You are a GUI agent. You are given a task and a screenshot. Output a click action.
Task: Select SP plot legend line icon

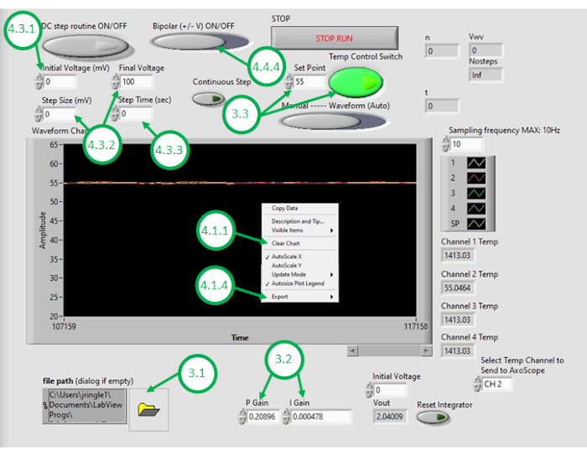[x=476, y=224]
